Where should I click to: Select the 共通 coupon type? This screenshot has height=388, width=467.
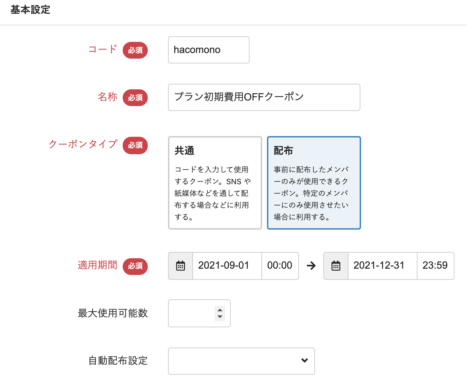[215, 183]
